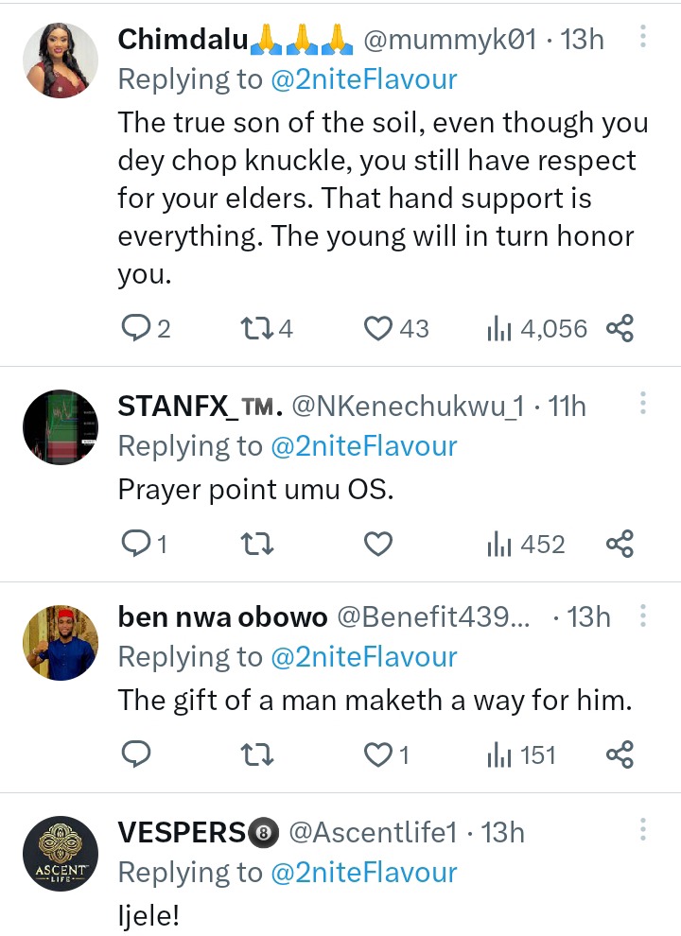Viewport: 681px width, 936px height.
Task: Share STANFX's tweet with share icon
Action: [620, 544]
